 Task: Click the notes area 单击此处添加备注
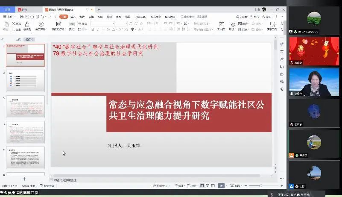[66, 180]
